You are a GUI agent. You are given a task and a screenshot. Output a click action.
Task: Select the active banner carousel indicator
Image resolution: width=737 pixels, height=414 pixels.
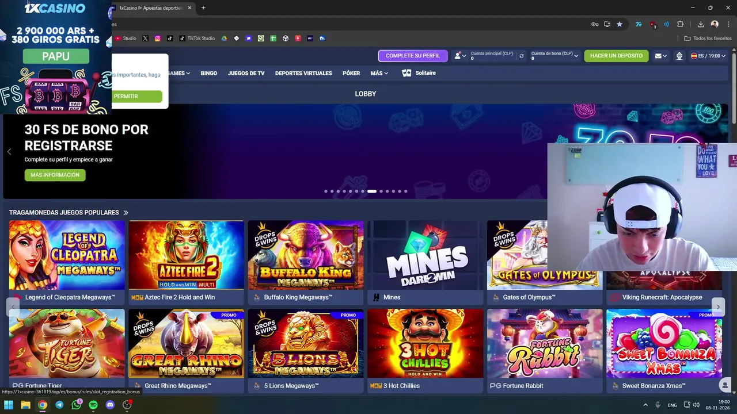[372, 191]
